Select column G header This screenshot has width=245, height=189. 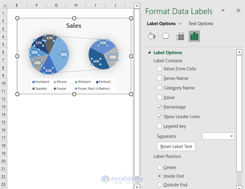click(56, 5)
